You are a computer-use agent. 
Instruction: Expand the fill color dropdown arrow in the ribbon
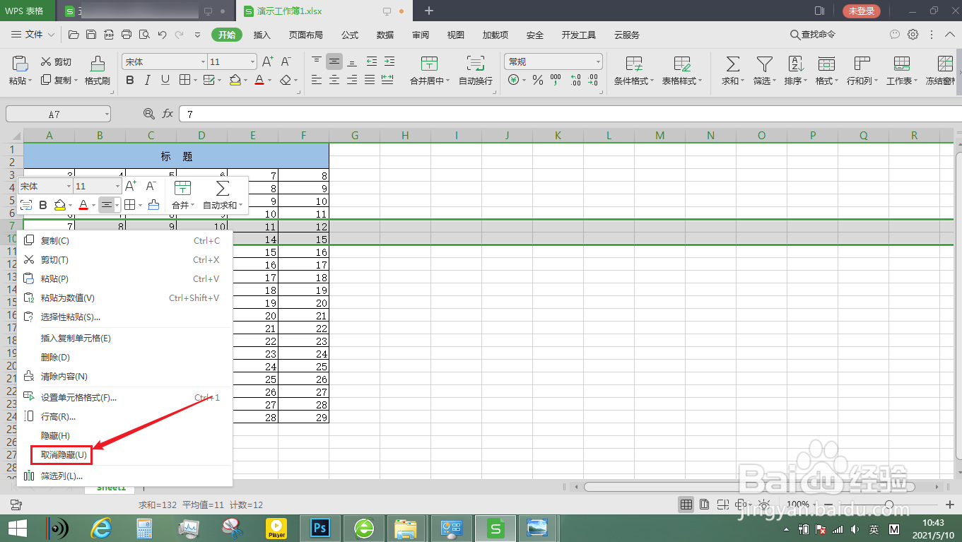point(245,81)
